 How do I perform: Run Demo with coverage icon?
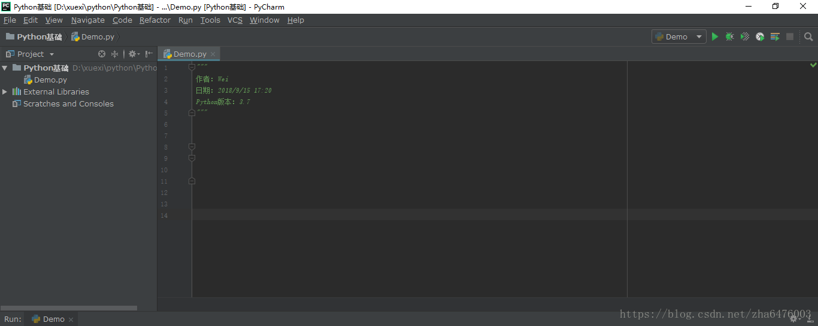pyautogui.click(x=745, y=36)
